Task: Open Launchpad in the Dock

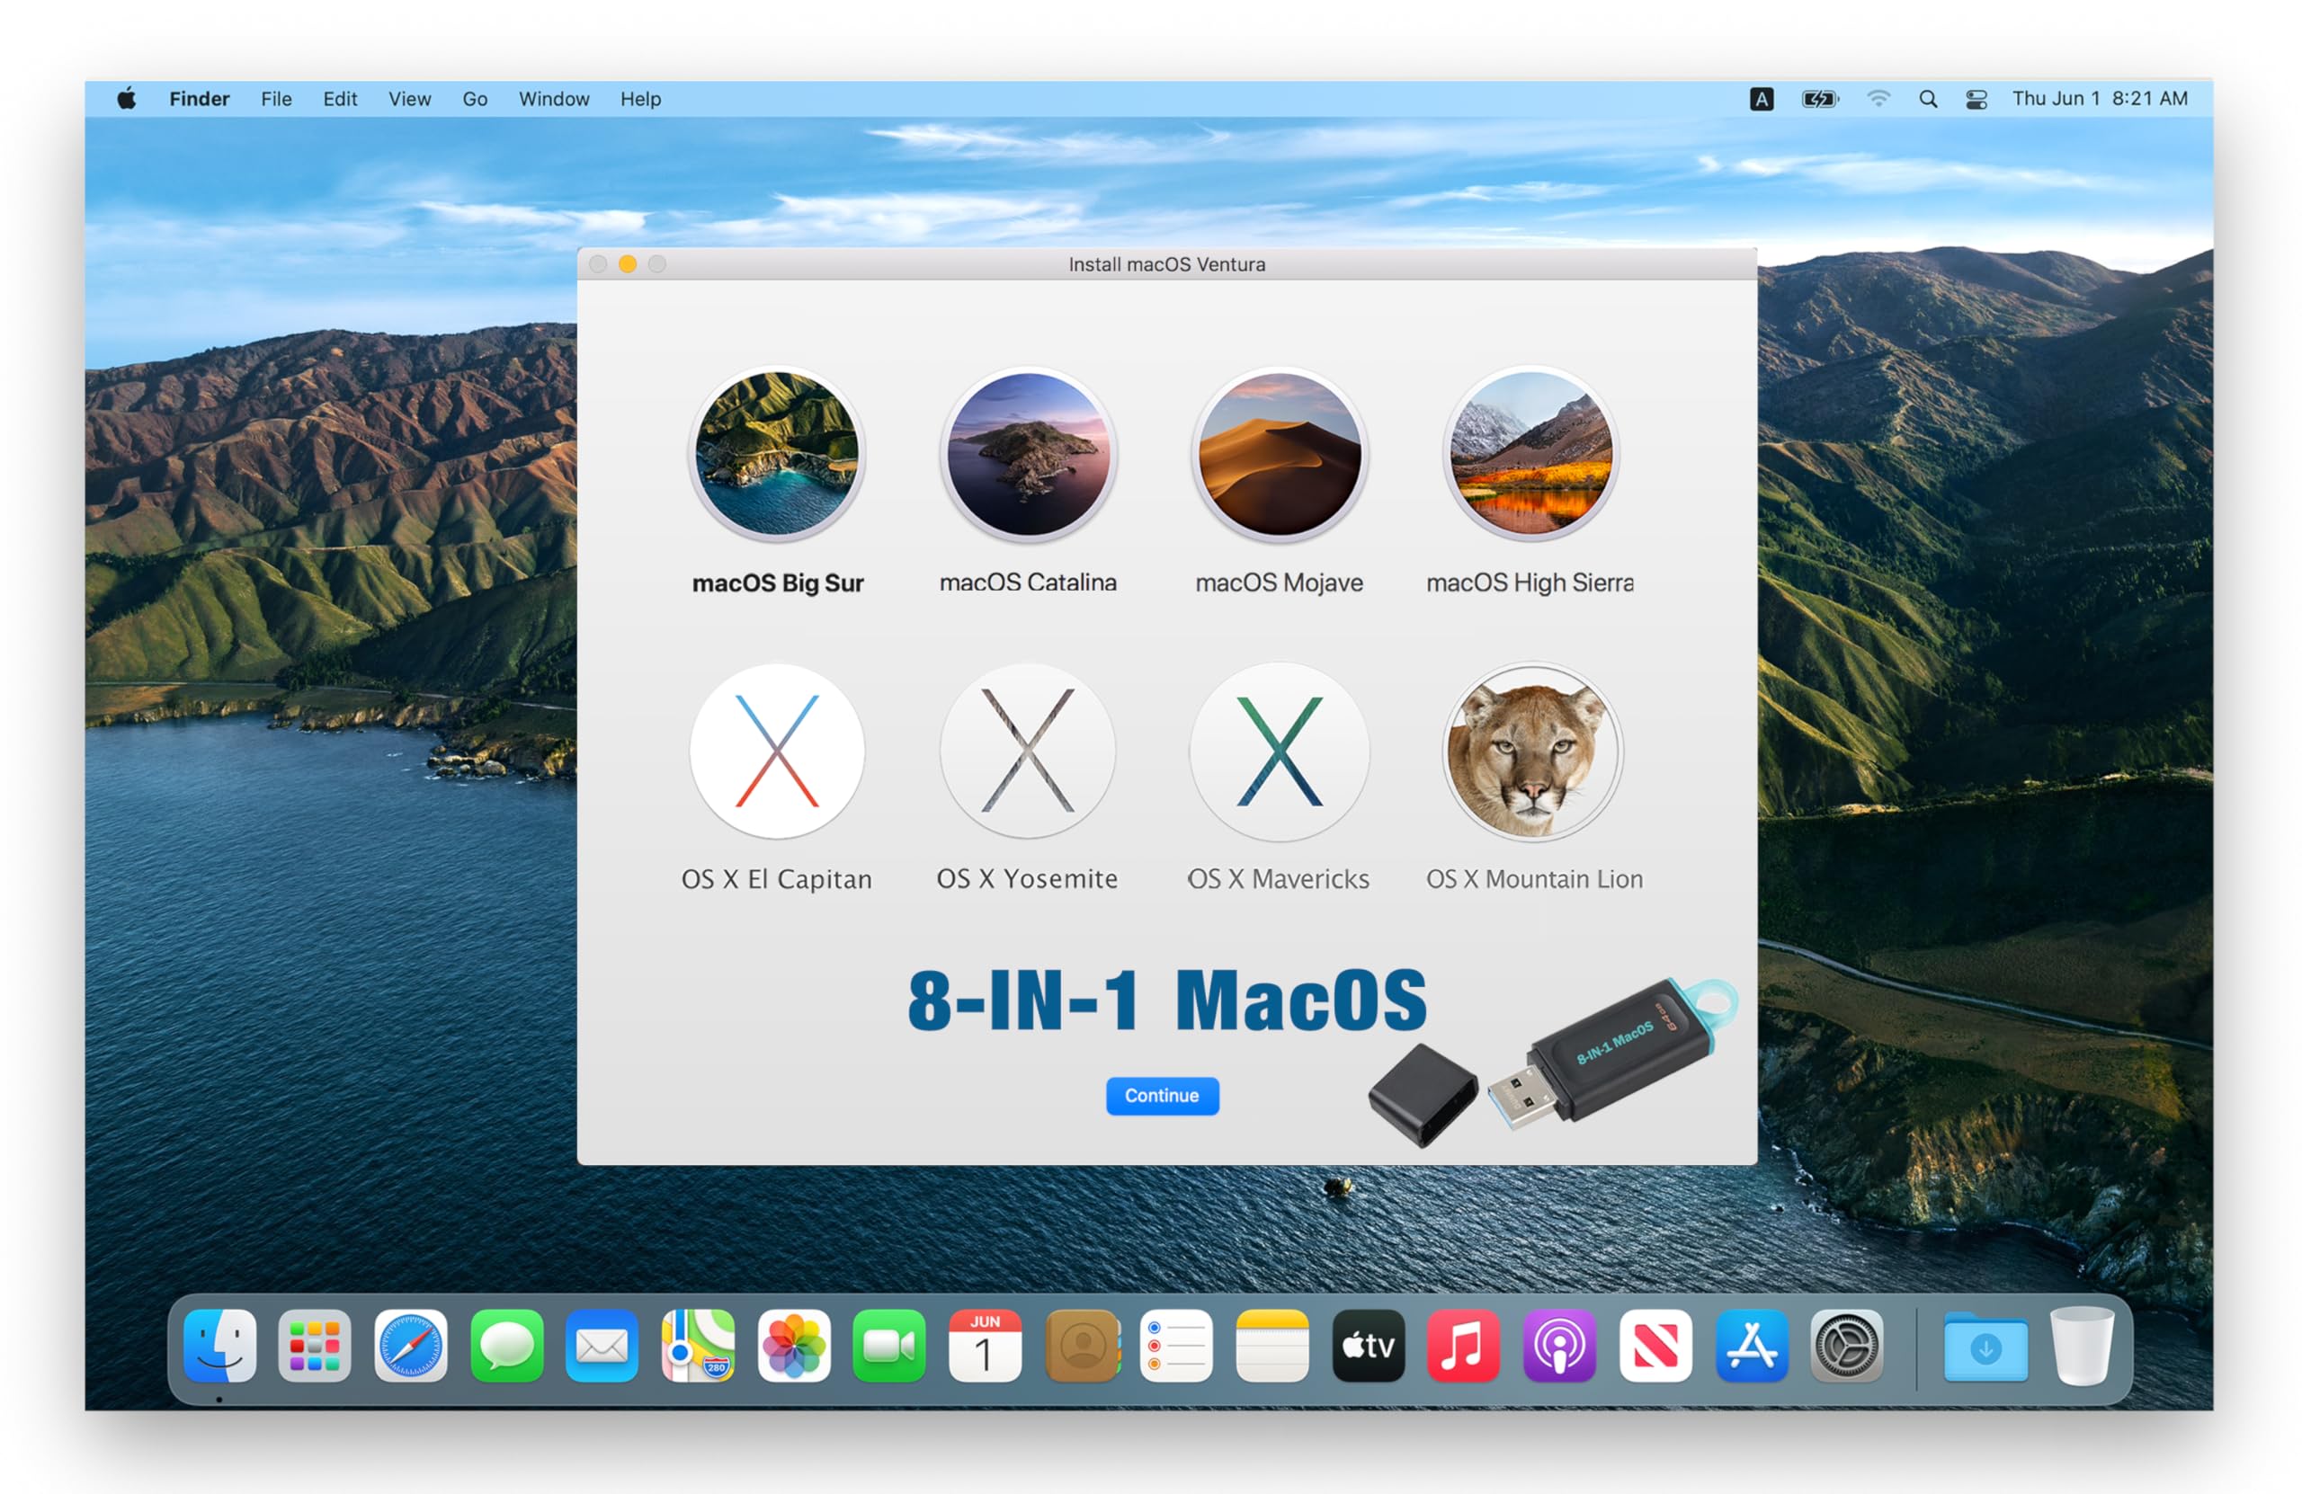Action: point(315,1346)
